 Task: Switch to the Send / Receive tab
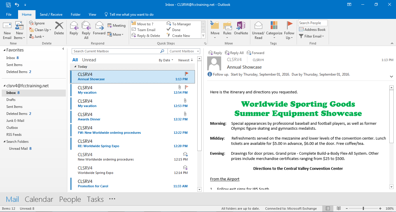tap(51, 15)
